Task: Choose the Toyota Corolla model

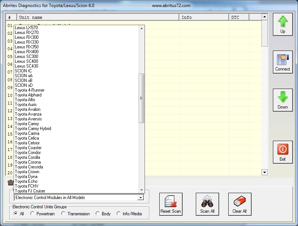Action: click(x=77, y=157)
